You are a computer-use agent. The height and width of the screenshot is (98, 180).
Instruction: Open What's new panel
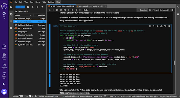click(x=4, y=56)
